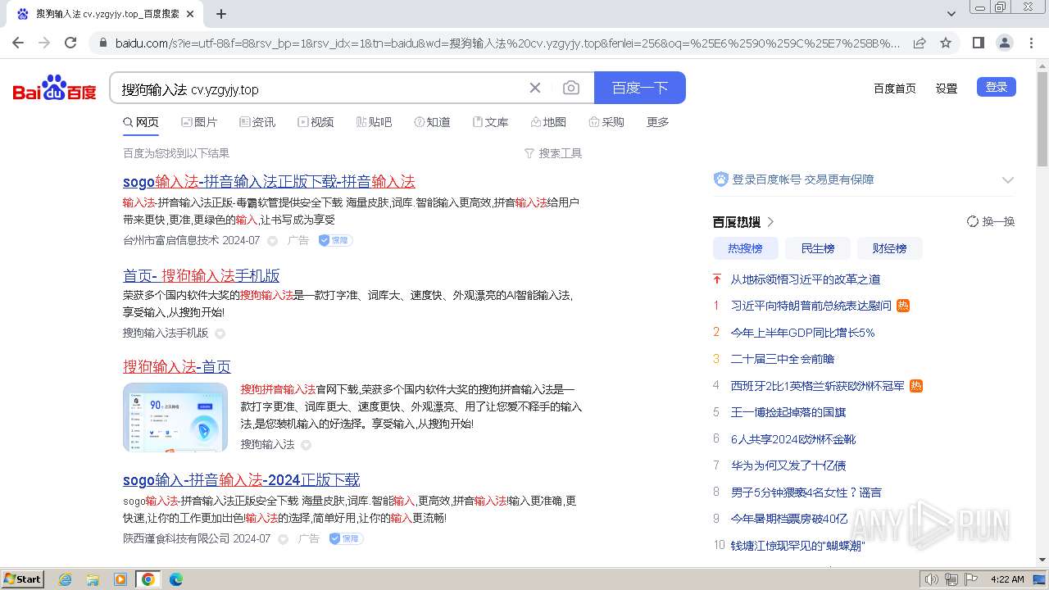Click the Baidu logo
Viewport: 1049px width, 590px height.
(55, 88)
